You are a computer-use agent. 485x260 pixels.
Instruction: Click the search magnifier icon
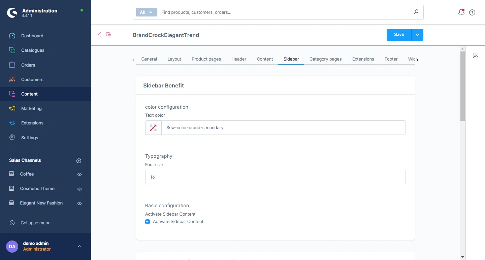[x=416, y=12]
